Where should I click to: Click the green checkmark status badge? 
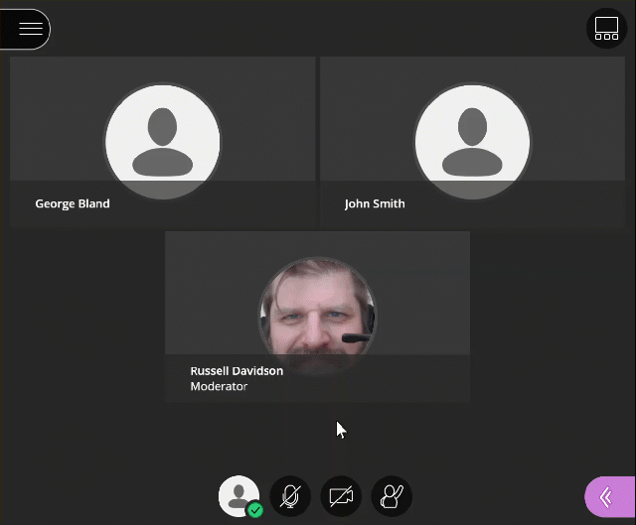click(255, 510)
